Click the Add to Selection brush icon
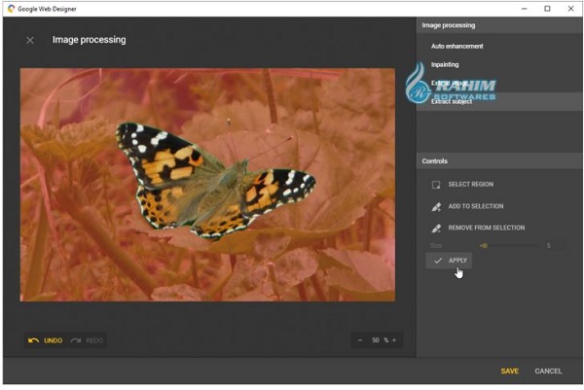584x390 pixels. coord(436,206)
